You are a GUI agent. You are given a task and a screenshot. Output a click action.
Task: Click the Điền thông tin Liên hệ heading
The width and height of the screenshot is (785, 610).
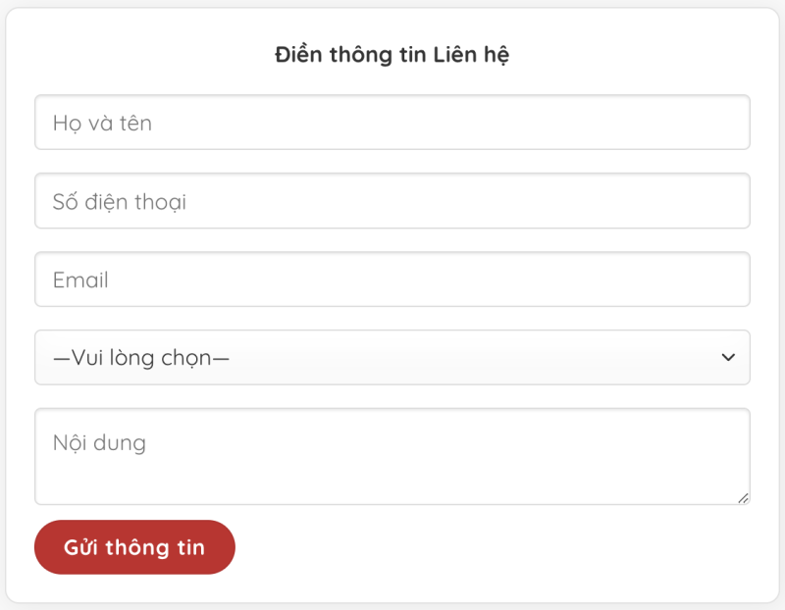[x=392, y=55]
